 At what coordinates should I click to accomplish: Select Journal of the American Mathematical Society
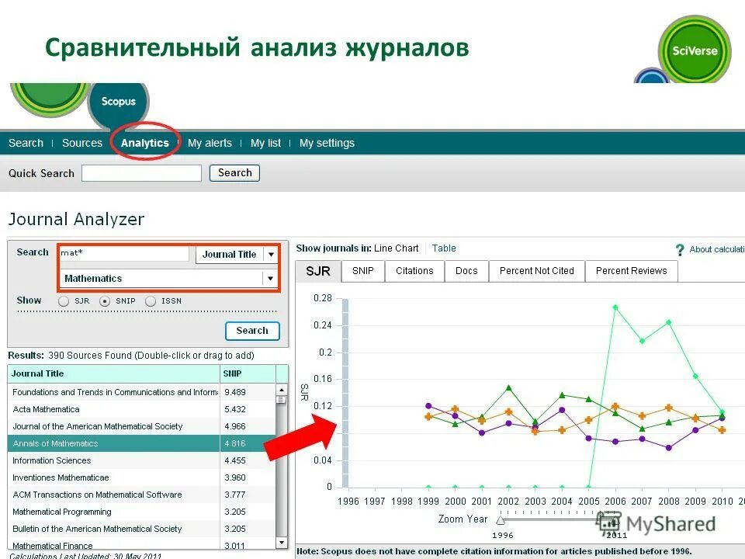[141, 426]
